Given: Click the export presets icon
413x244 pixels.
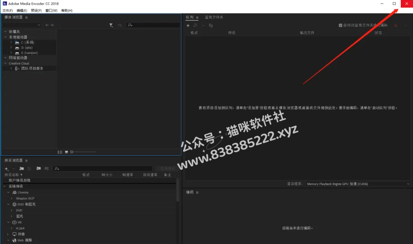Looking at the screenshot, I should pos(47,168).
